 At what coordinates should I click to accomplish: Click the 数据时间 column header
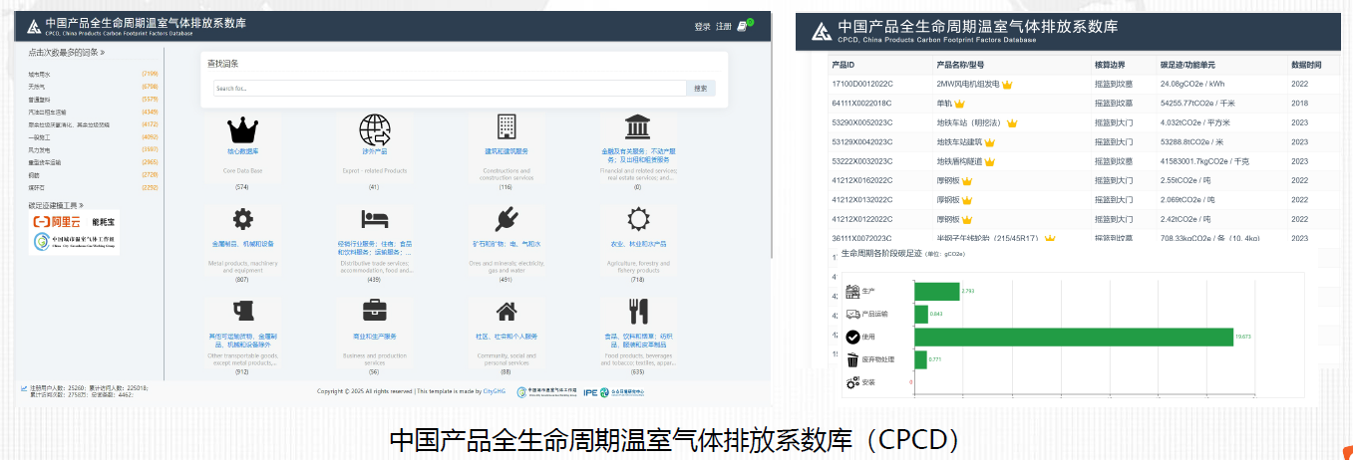(x=1306, y=65)
